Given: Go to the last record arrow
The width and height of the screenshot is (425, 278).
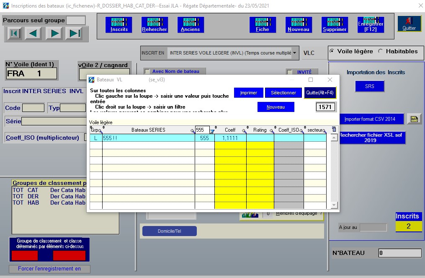Looking at the screenshot, I should [74, 34].
